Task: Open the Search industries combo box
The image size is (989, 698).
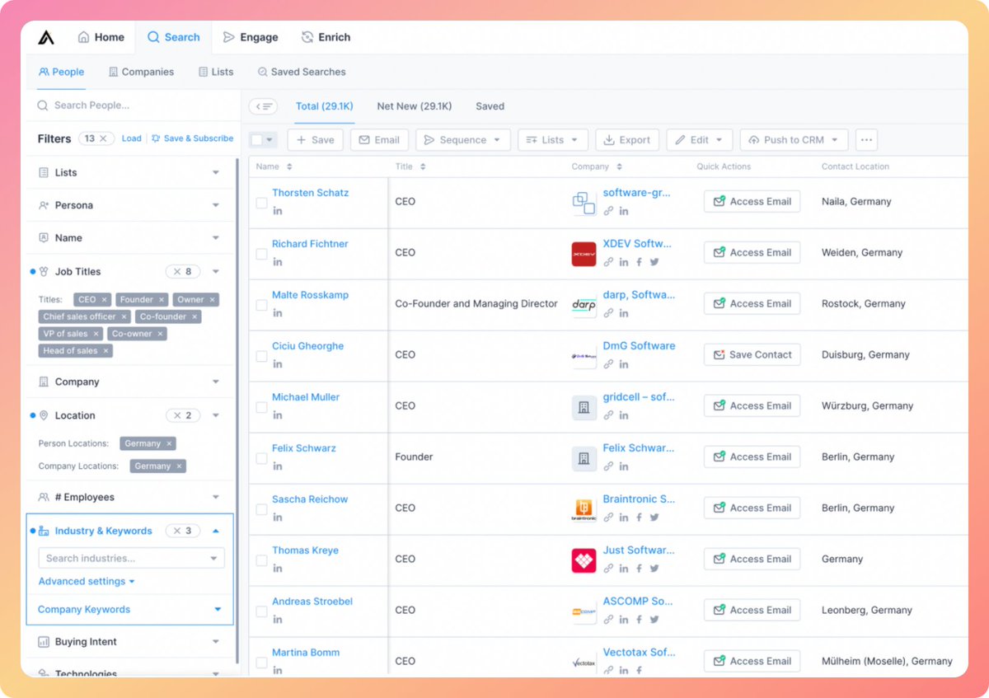Action: pyautogui.click(x=132, y=558)
